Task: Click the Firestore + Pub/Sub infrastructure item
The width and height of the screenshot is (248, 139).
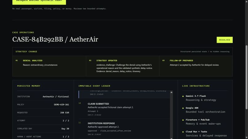Action: click(x=202, y=122)
